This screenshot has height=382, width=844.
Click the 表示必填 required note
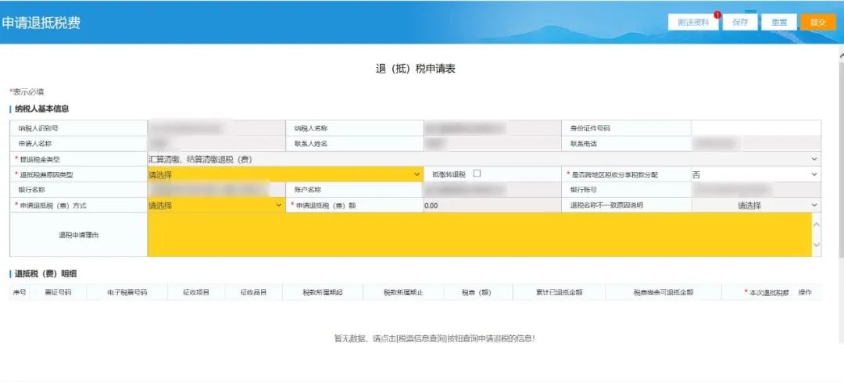[27, 92]
